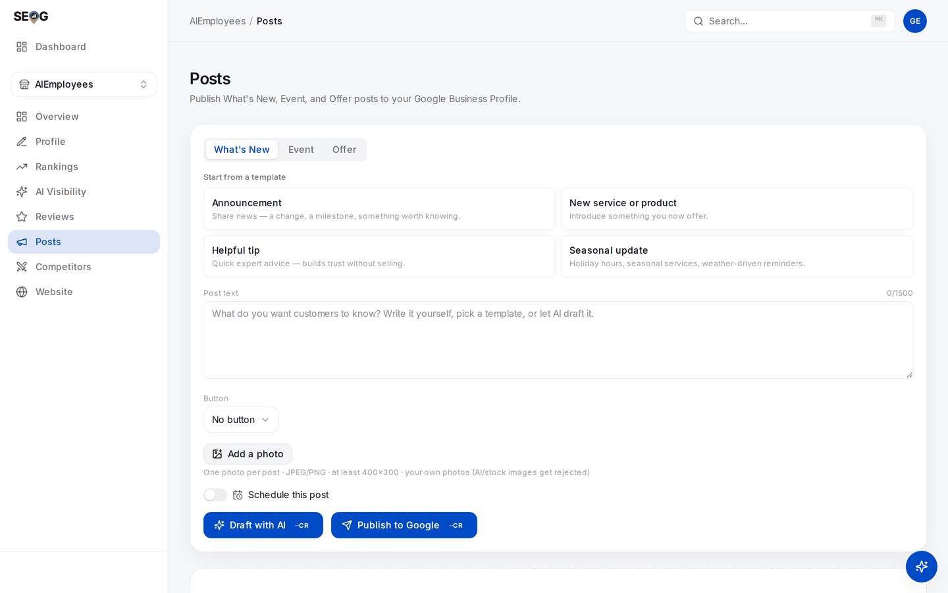
Task: Toggle the Schedule this post switch
Action: 215,495
